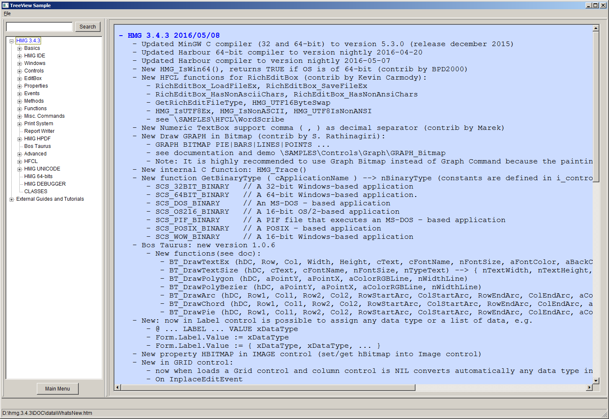Select the Functions tree item
609x419 pixels.
[x=36, y=109]
